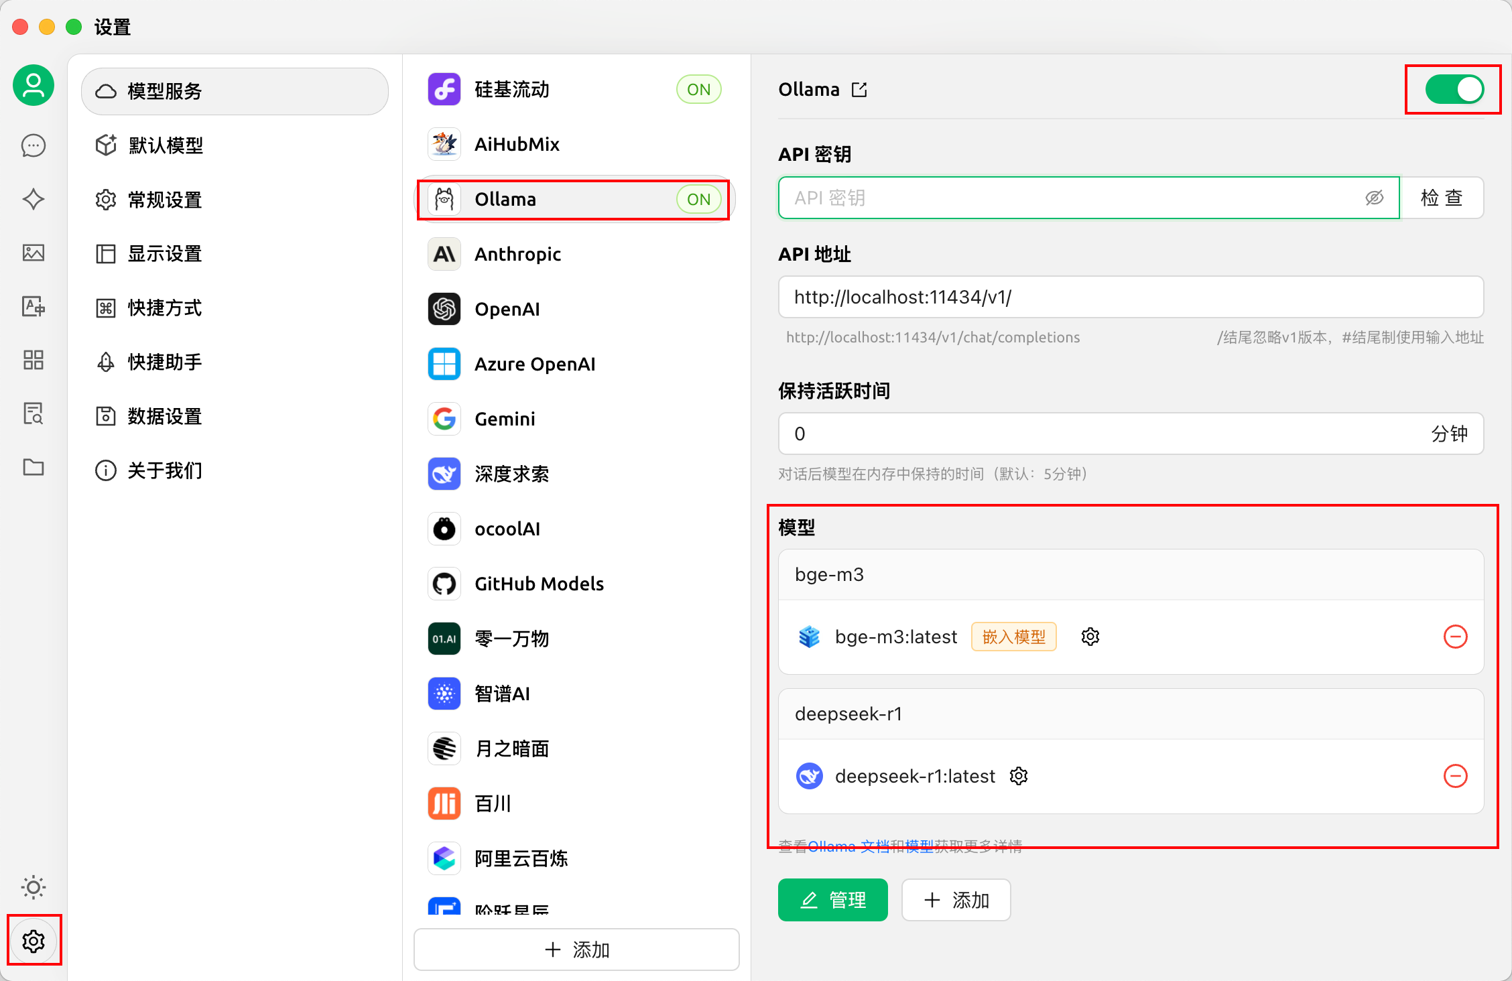Click the API 地址 input field
1512x981 pixels.
1130,297
